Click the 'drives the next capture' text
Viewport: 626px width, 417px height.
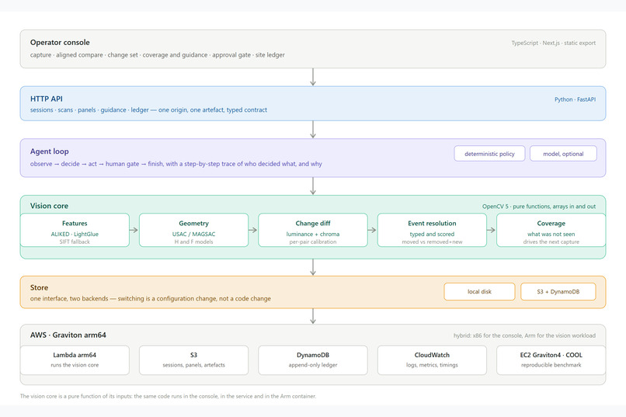[551, 242]
